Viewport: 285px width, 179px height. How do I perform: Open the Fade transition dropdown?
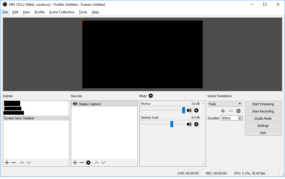225,104
